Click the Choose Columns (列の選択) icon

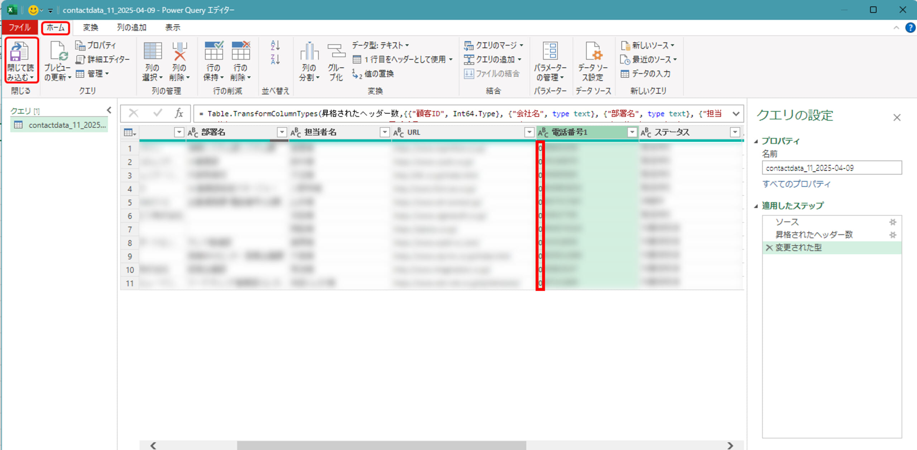pos(153,50)
